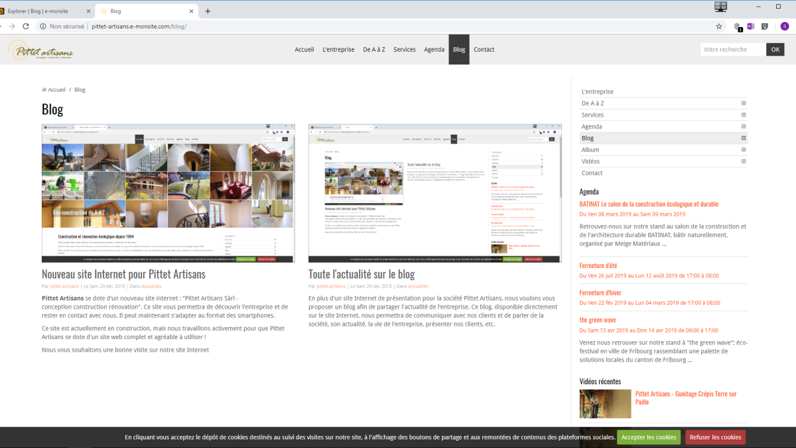Close the active Blog browser tab
Image resolution: width=796 pixels, height=448 pixels.
(191, 11)
